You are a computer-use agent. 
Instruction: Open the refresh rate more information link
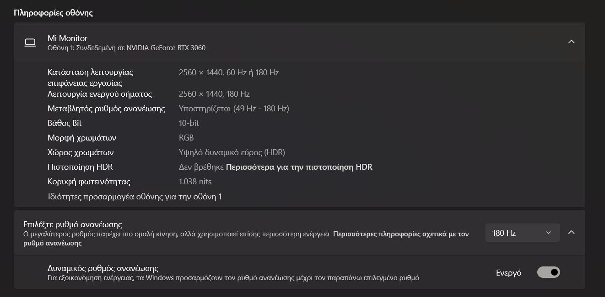(x=400, y=234)
